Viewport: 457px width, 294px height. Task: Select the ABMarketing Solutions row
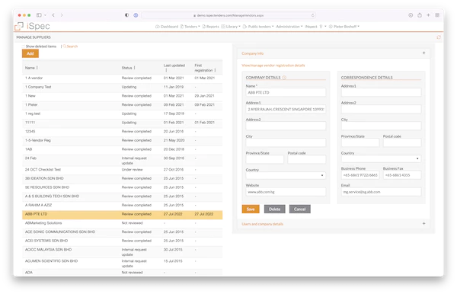(123, 223)
